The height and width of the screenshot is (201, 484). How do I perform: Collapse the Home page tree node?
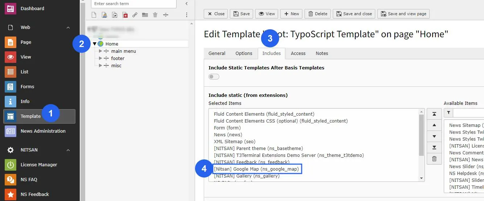pyautogui.click(x=95, y=44)
